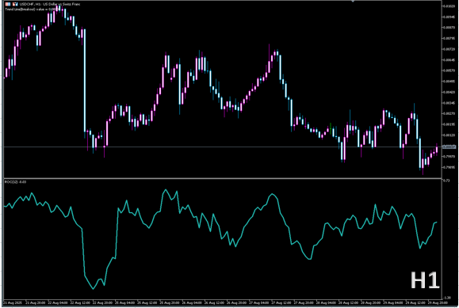This screenshot has width=459, height=308.
Task: Click the -1.30 ROC scale label
Action: 447,298
